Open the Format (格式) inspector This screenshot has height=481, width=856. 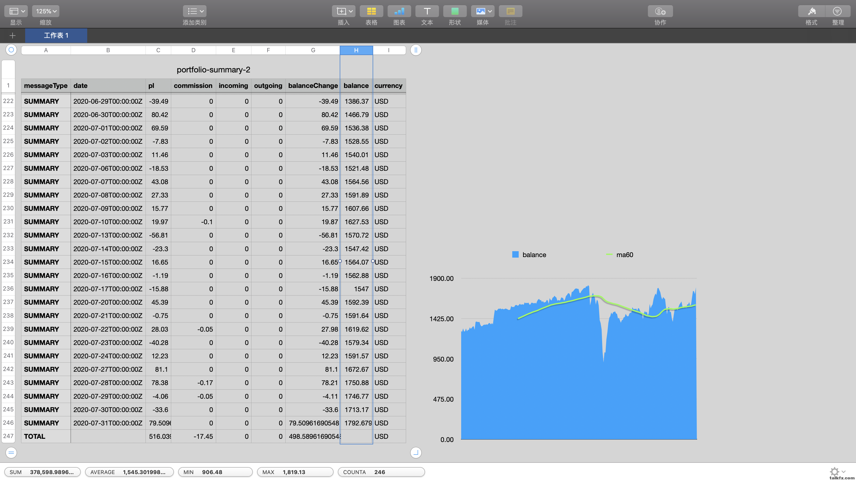coord(812,11)
